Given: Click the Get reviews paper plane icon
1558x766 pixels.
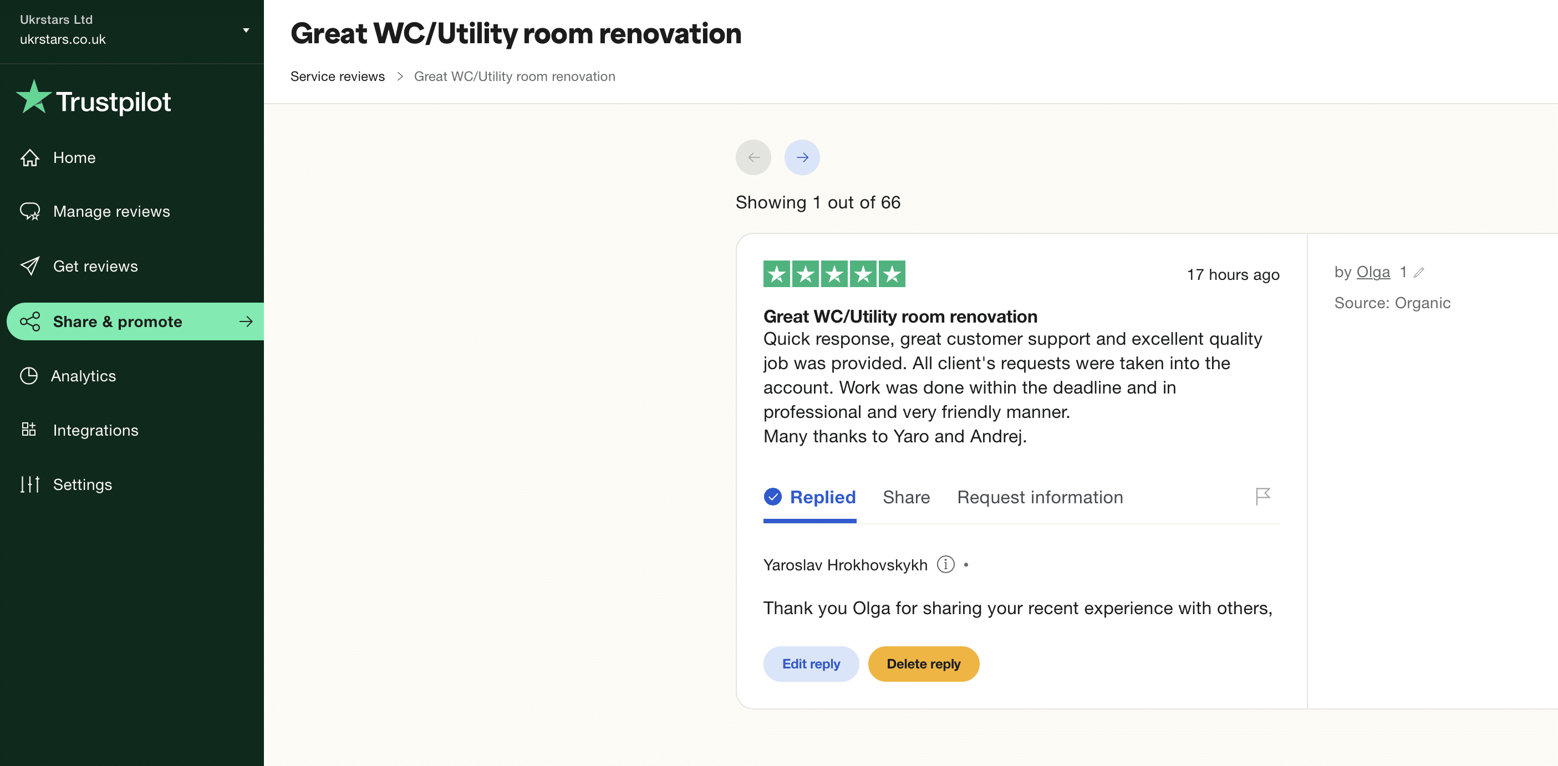Looking at the screenshot, I should [29, 266].
